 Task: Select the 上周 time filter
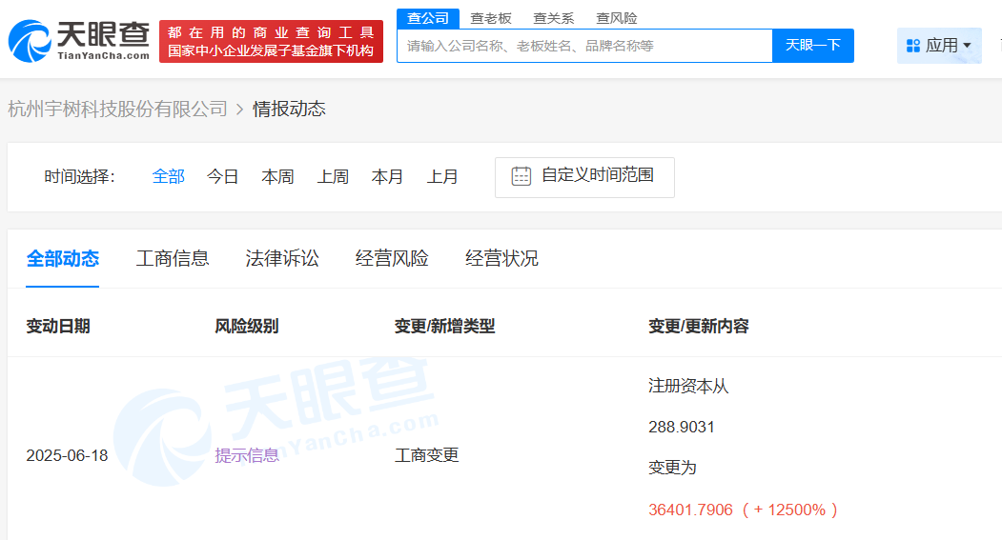coord(333,176)
